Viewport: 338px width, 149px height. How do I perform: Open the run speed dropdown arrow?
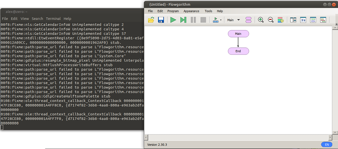coord(221,20)
